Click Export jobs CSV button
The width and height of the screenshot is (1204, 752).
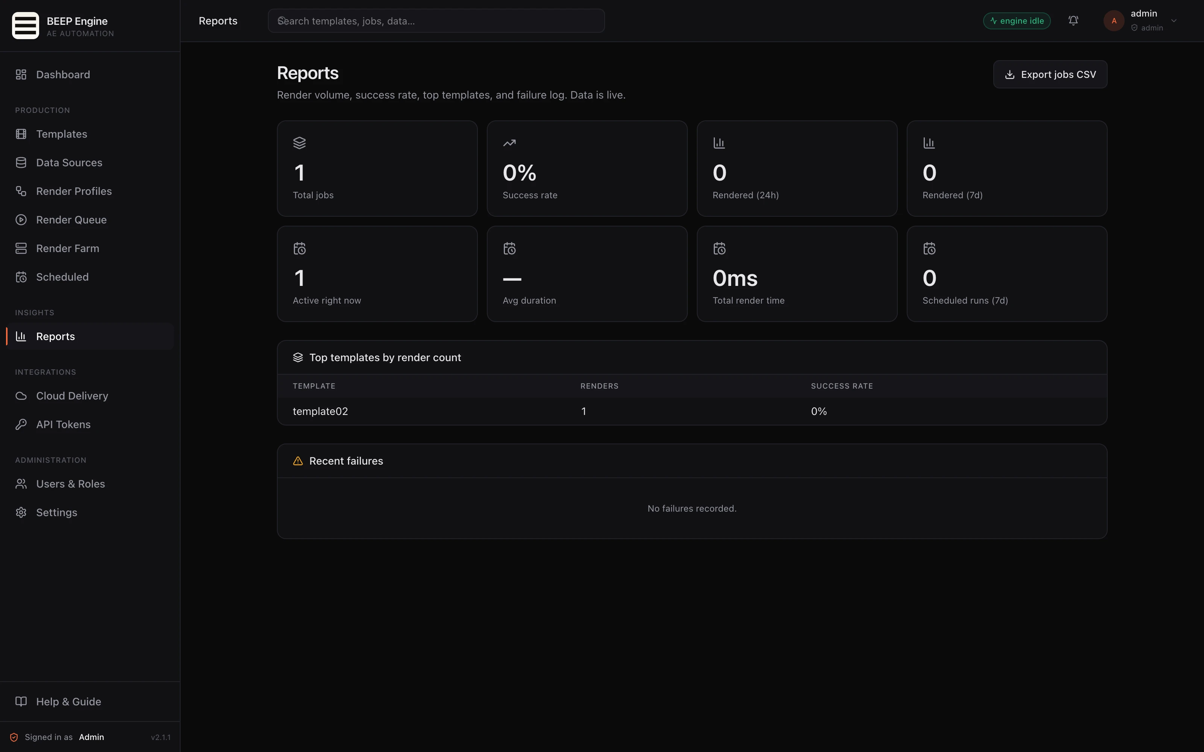[1050, 74]
